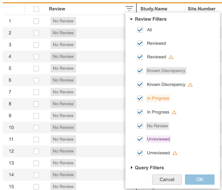This screenshot has width=222, height=190.
Task: Select all rows with header checkbox
Action: [x=36, y=9]
